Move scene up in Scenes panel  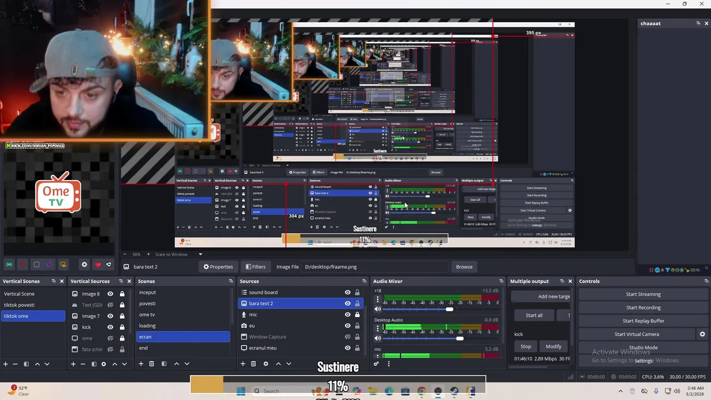pyautogui.click(x=177, y=364)
